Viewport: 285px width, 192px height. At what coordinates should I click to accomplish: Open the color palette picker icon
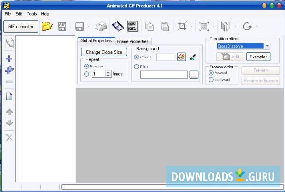click(181, 57)
